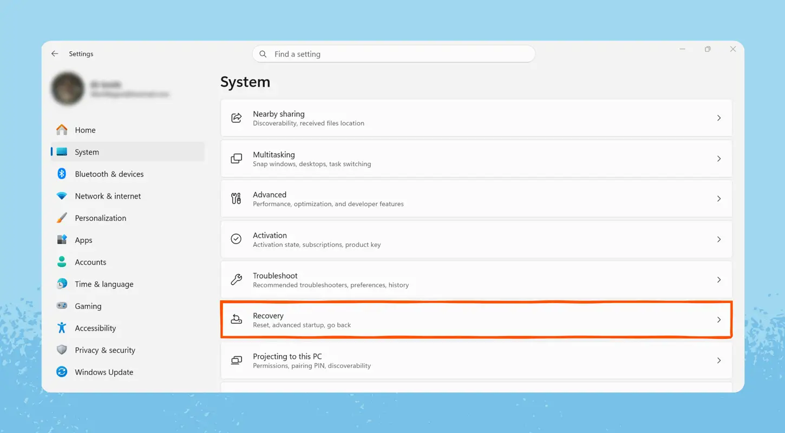Click "Reset, advanced startup, go back" text
The image size is (785, 433).
302,325
